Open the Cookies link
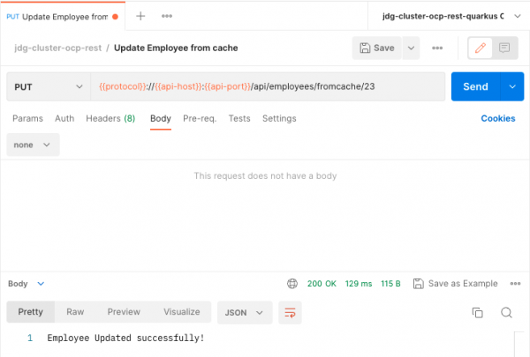The width and height of the screenshot is (530, 357). (x=497, y=118)
